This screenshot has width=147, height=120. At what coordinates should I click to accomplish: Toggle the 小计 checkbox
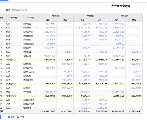click(18, 117)
